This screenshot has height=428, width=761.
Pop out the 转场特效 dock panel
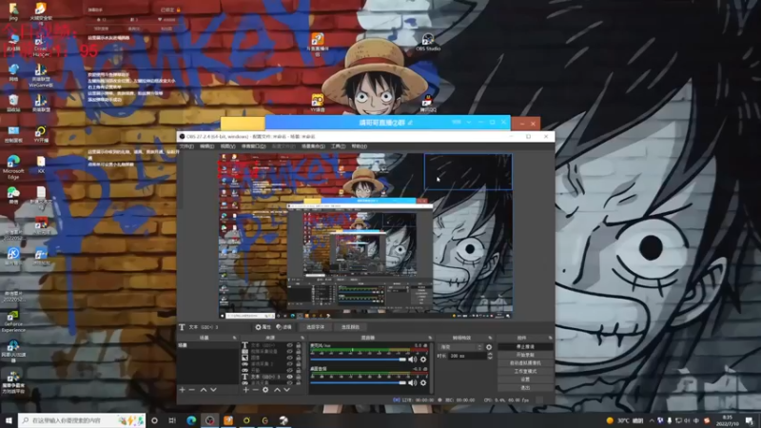tap(490, 338)
